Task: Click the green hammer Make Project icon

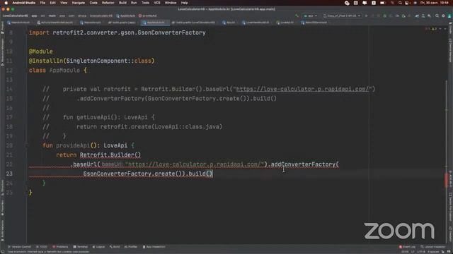Action: pos(297,16)
